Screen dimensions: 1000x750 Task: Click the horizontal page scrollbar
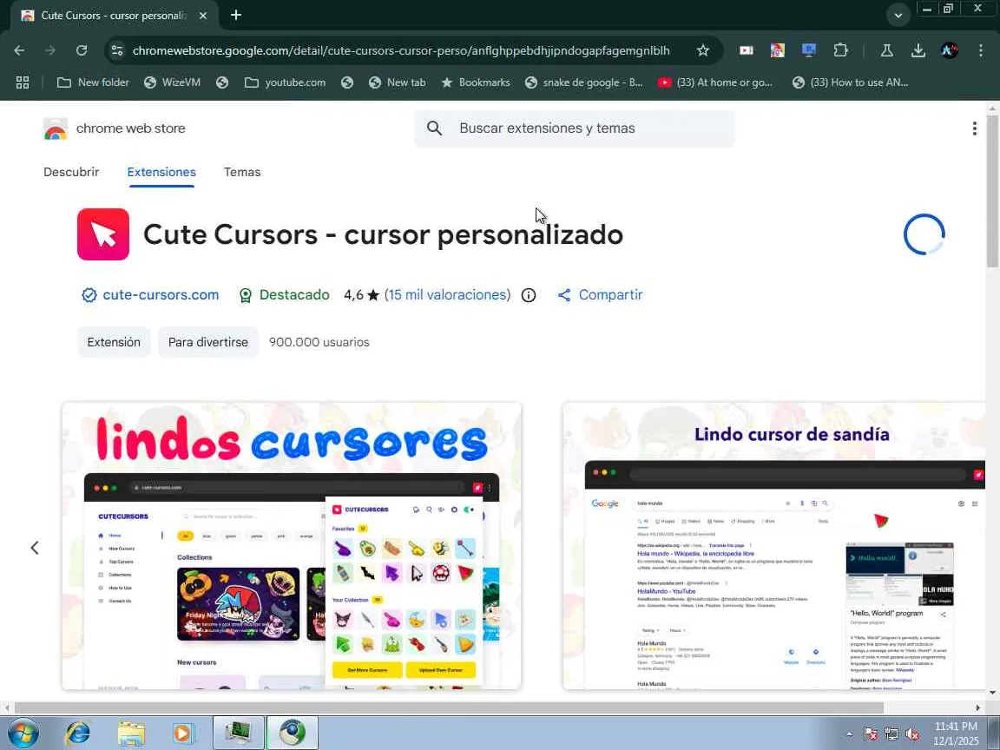coord(448,707)
